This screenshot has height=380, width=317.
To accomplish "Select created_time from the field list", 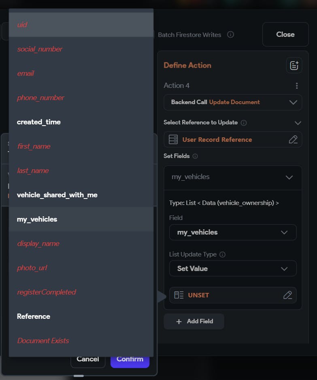I will tap(39, 122).
